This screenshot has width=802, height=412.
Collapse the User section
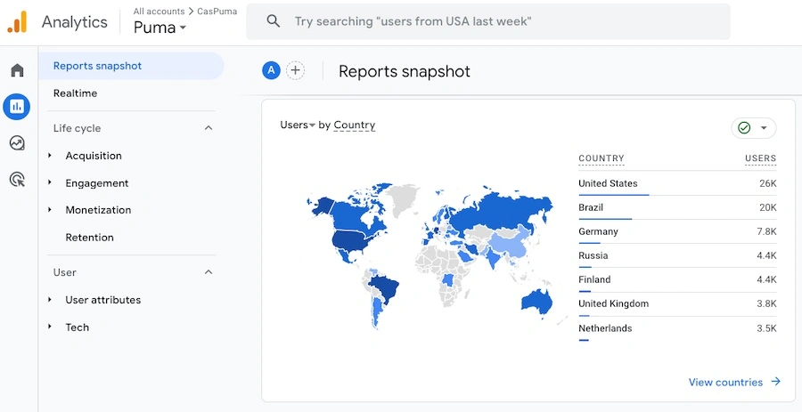(x=209, y=272)
